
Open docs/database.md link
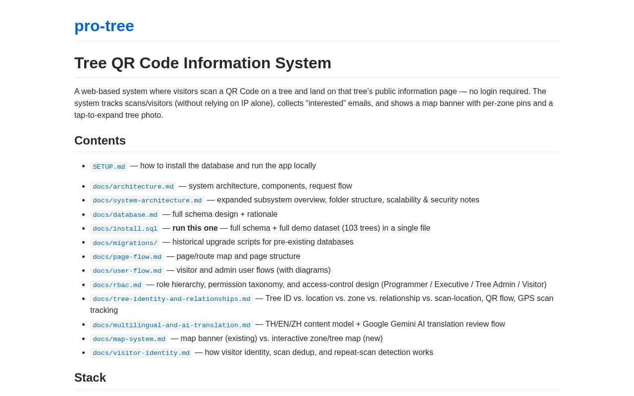pyautogui.click(x=125, y=215)
